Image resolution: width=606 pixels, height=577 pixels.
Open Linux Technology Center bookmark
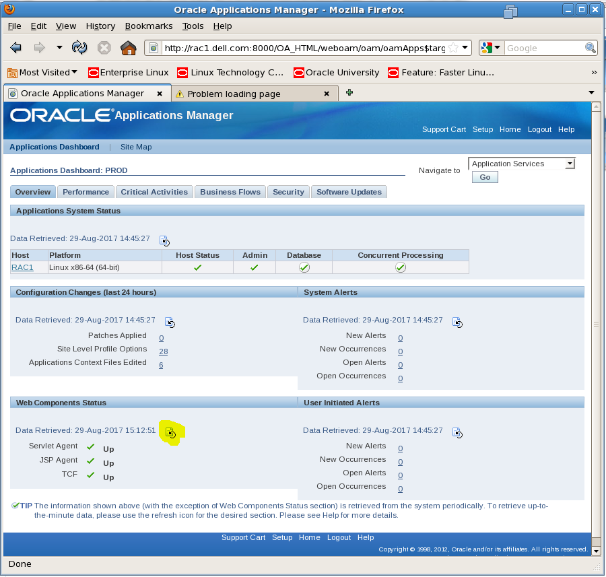230,73
